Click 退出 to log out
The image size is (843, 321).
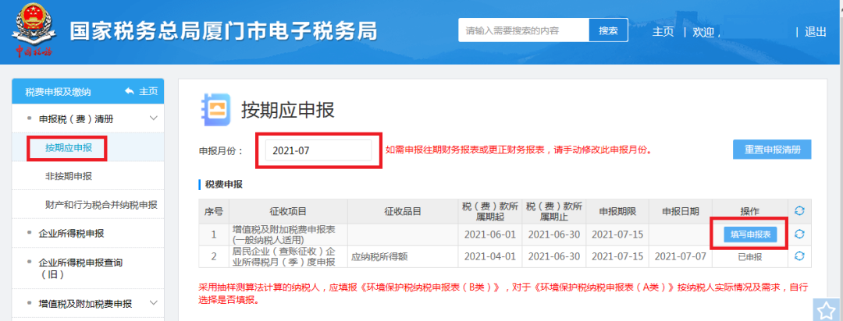click(815, 32)
